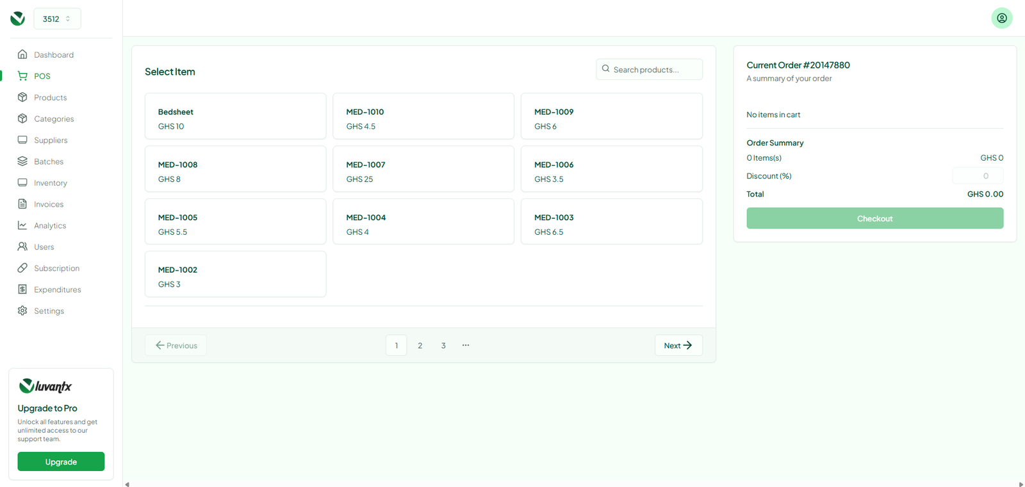Select the MED-1006 product card
Screen dimensions: 1025x487
click(612, 169)
